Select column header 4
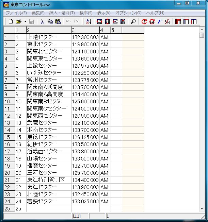 click(x=105, y=30)
